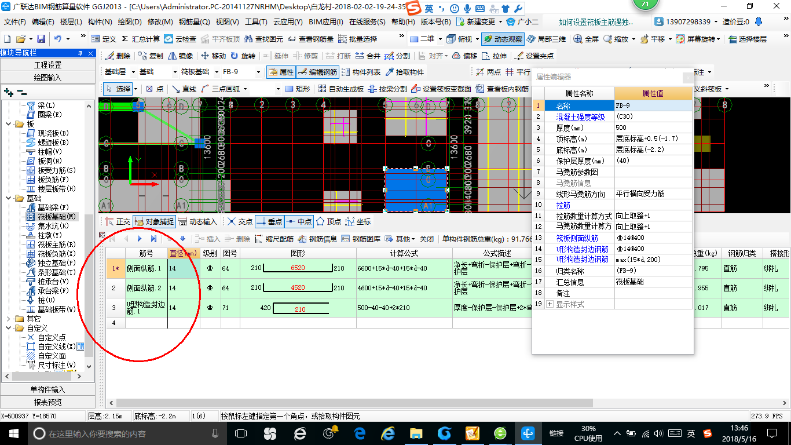
Task: Toggle 对象捕捉 object snap
Action: click(153, 221)
